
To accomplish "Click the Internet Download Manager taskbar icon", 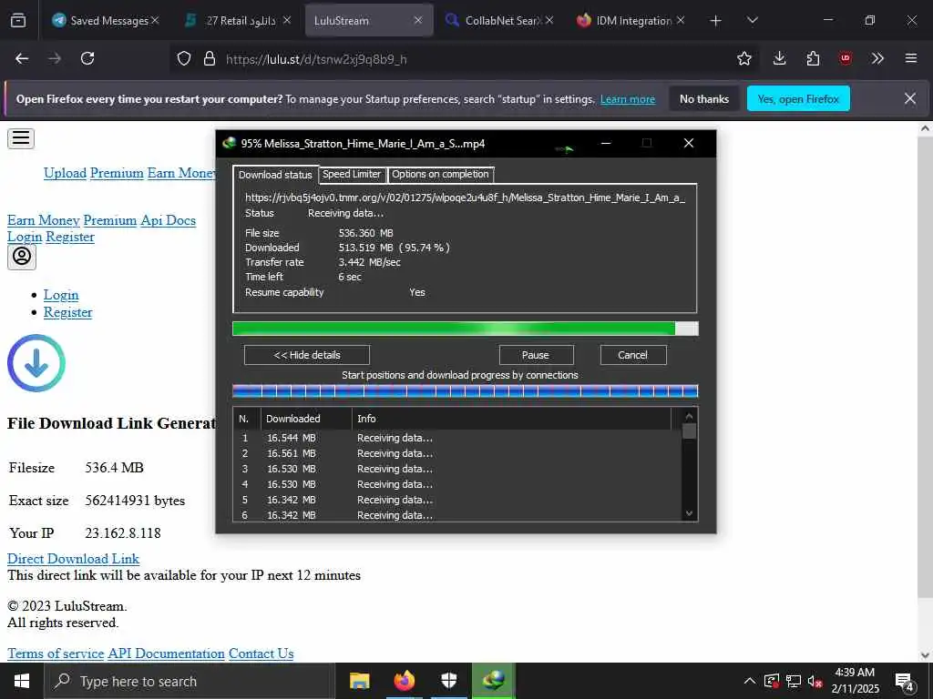I will [x=493, y=681].
